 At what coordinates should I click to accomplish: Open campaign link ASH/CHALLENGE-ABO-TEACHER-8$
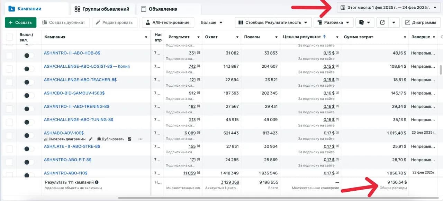click(x=80, y=79)
